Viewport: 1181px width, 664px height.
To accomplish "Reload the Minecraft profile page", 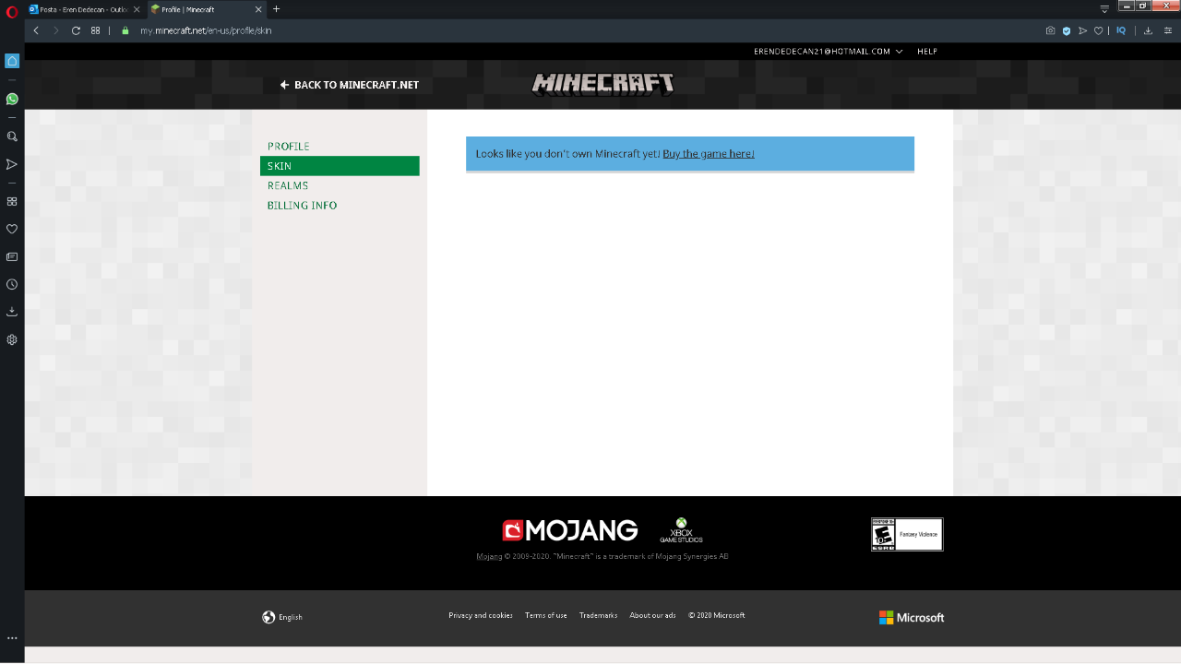I will (76, 30).
